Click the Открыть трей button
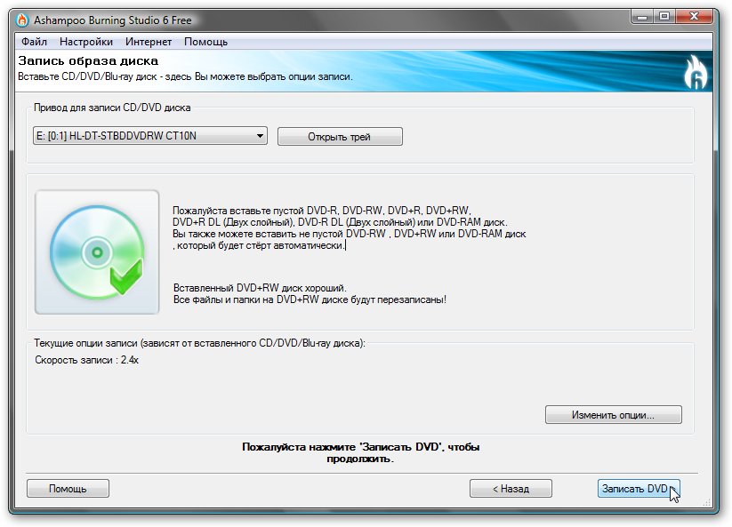 (340, 137)
